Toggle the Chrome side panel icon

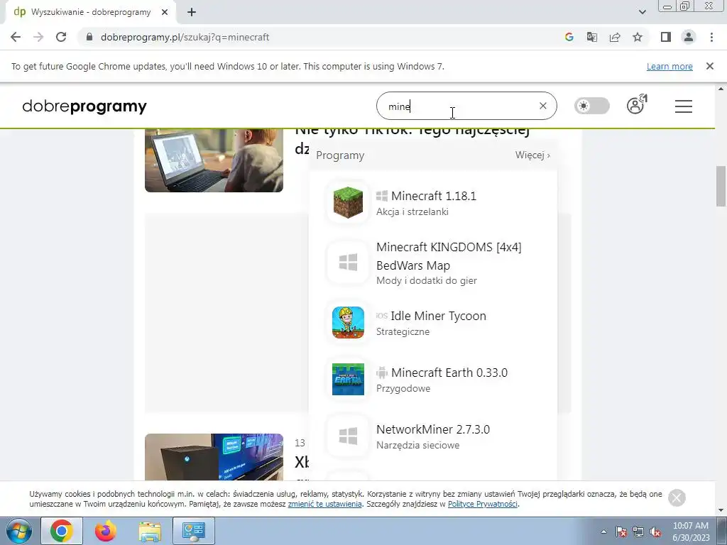666,37
